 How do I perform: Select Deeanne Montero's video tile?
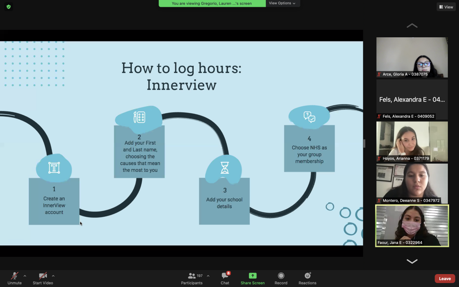tap(412, 184)
